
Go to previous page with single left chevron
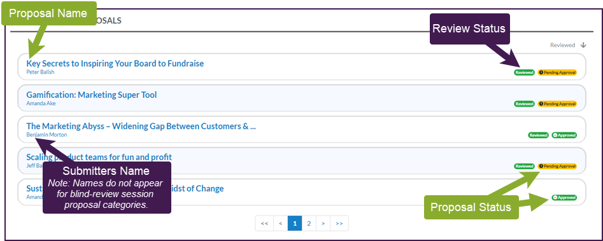tap(281, 223)
